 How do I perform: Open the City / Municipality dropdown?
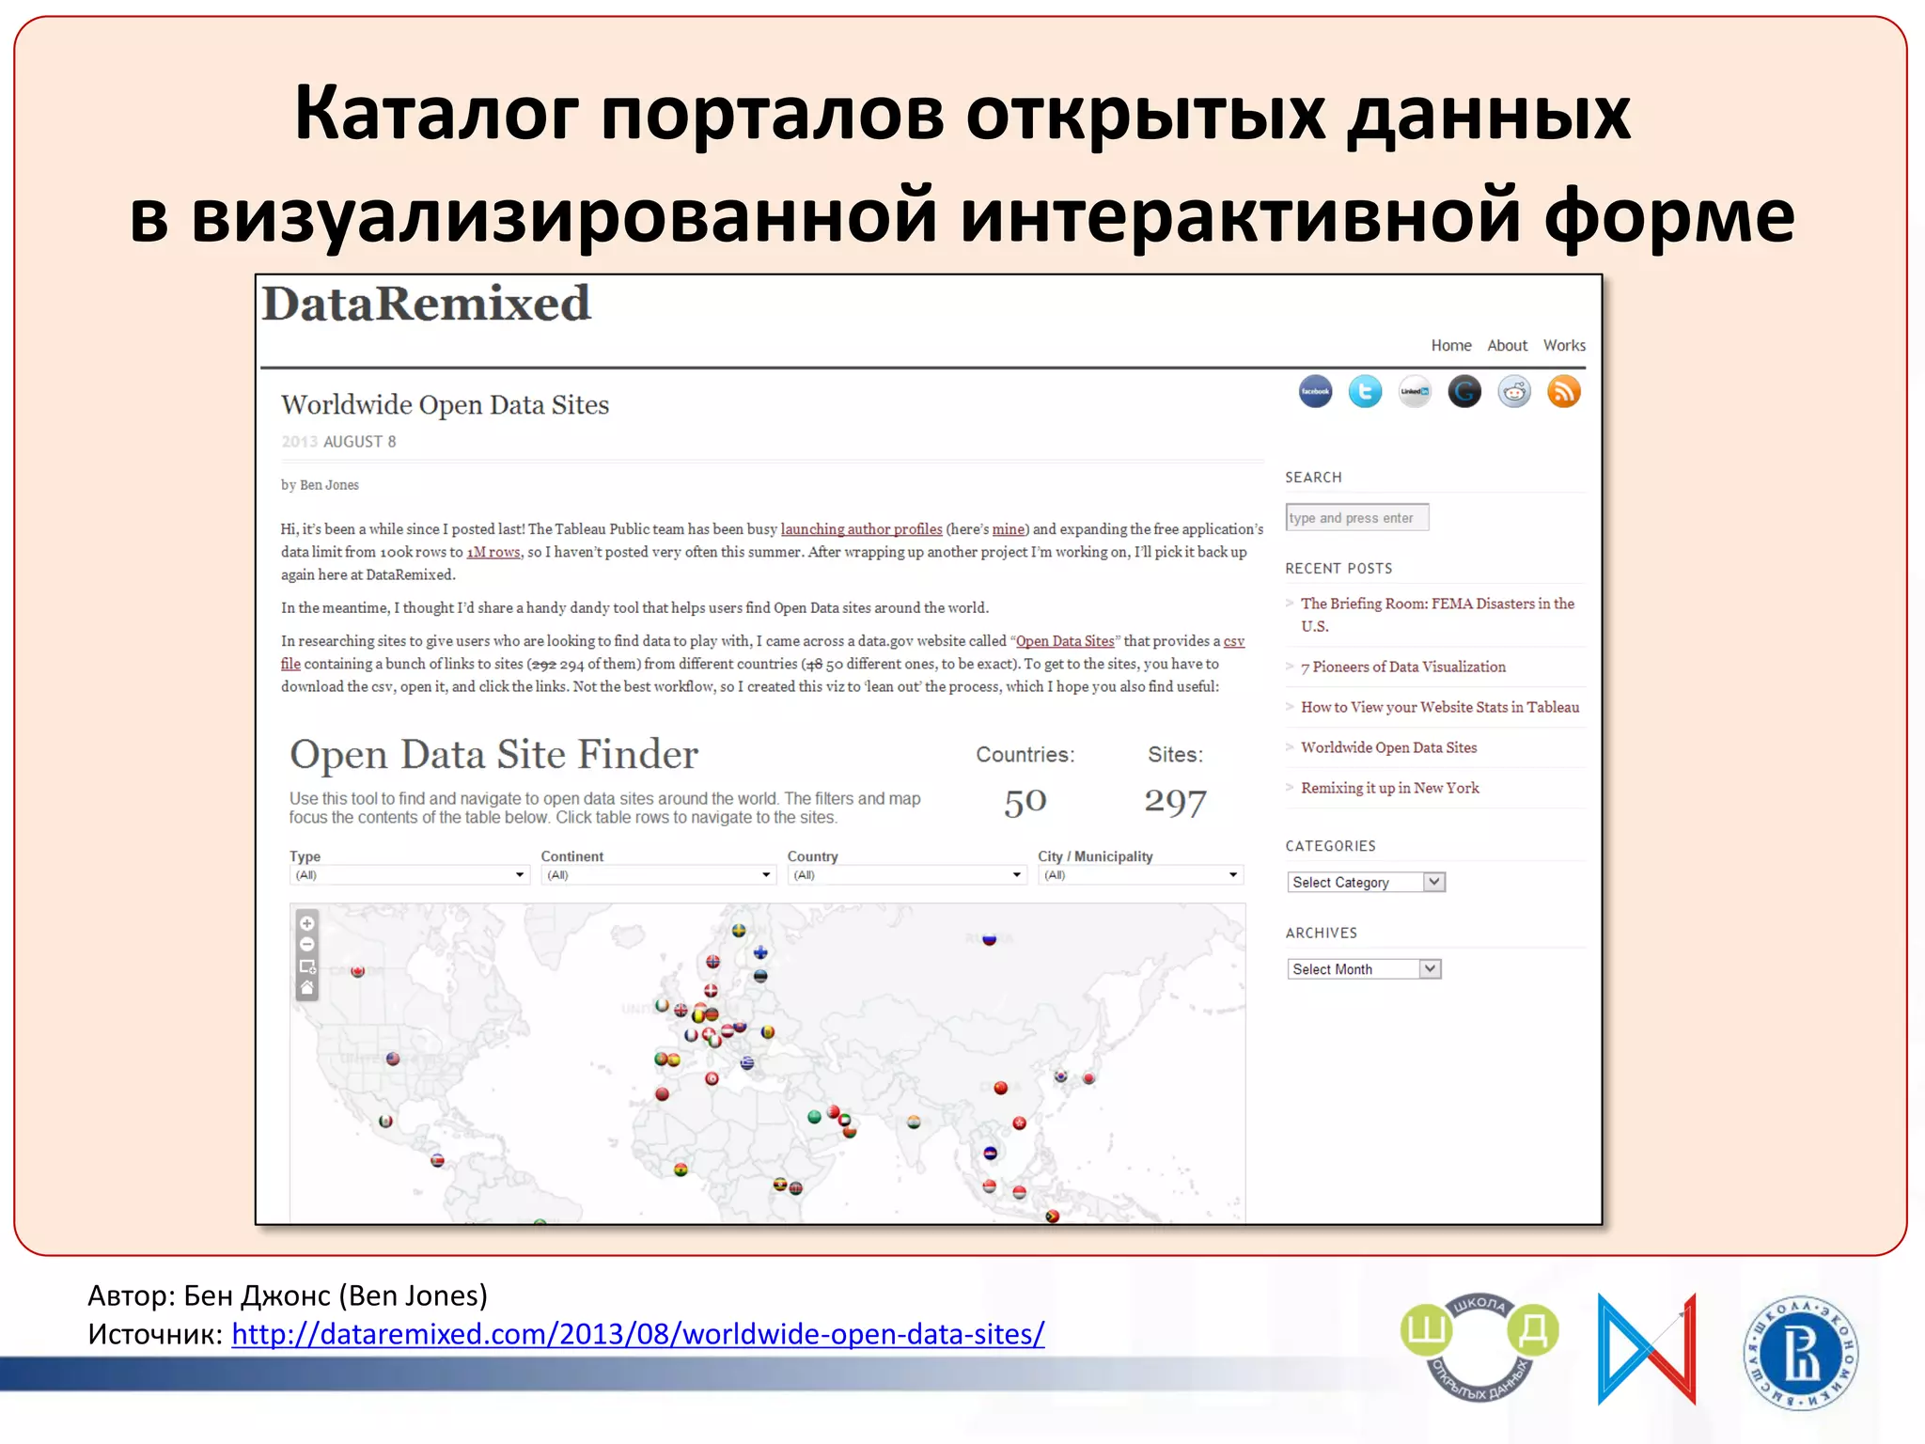click(x=1140, y=875)
